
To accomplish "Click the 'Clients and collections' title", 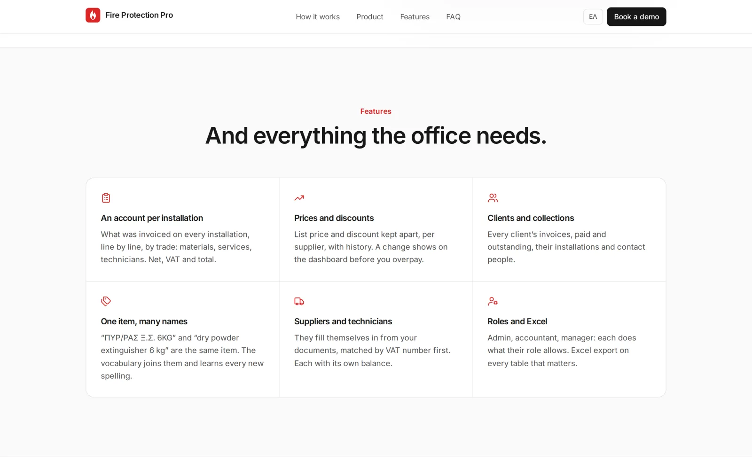I will click(x=531, y=218).
